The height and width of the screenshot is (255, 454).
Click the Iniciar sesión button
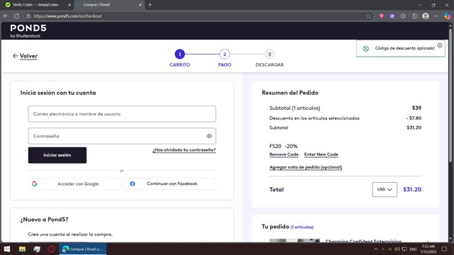pos(57,155)
